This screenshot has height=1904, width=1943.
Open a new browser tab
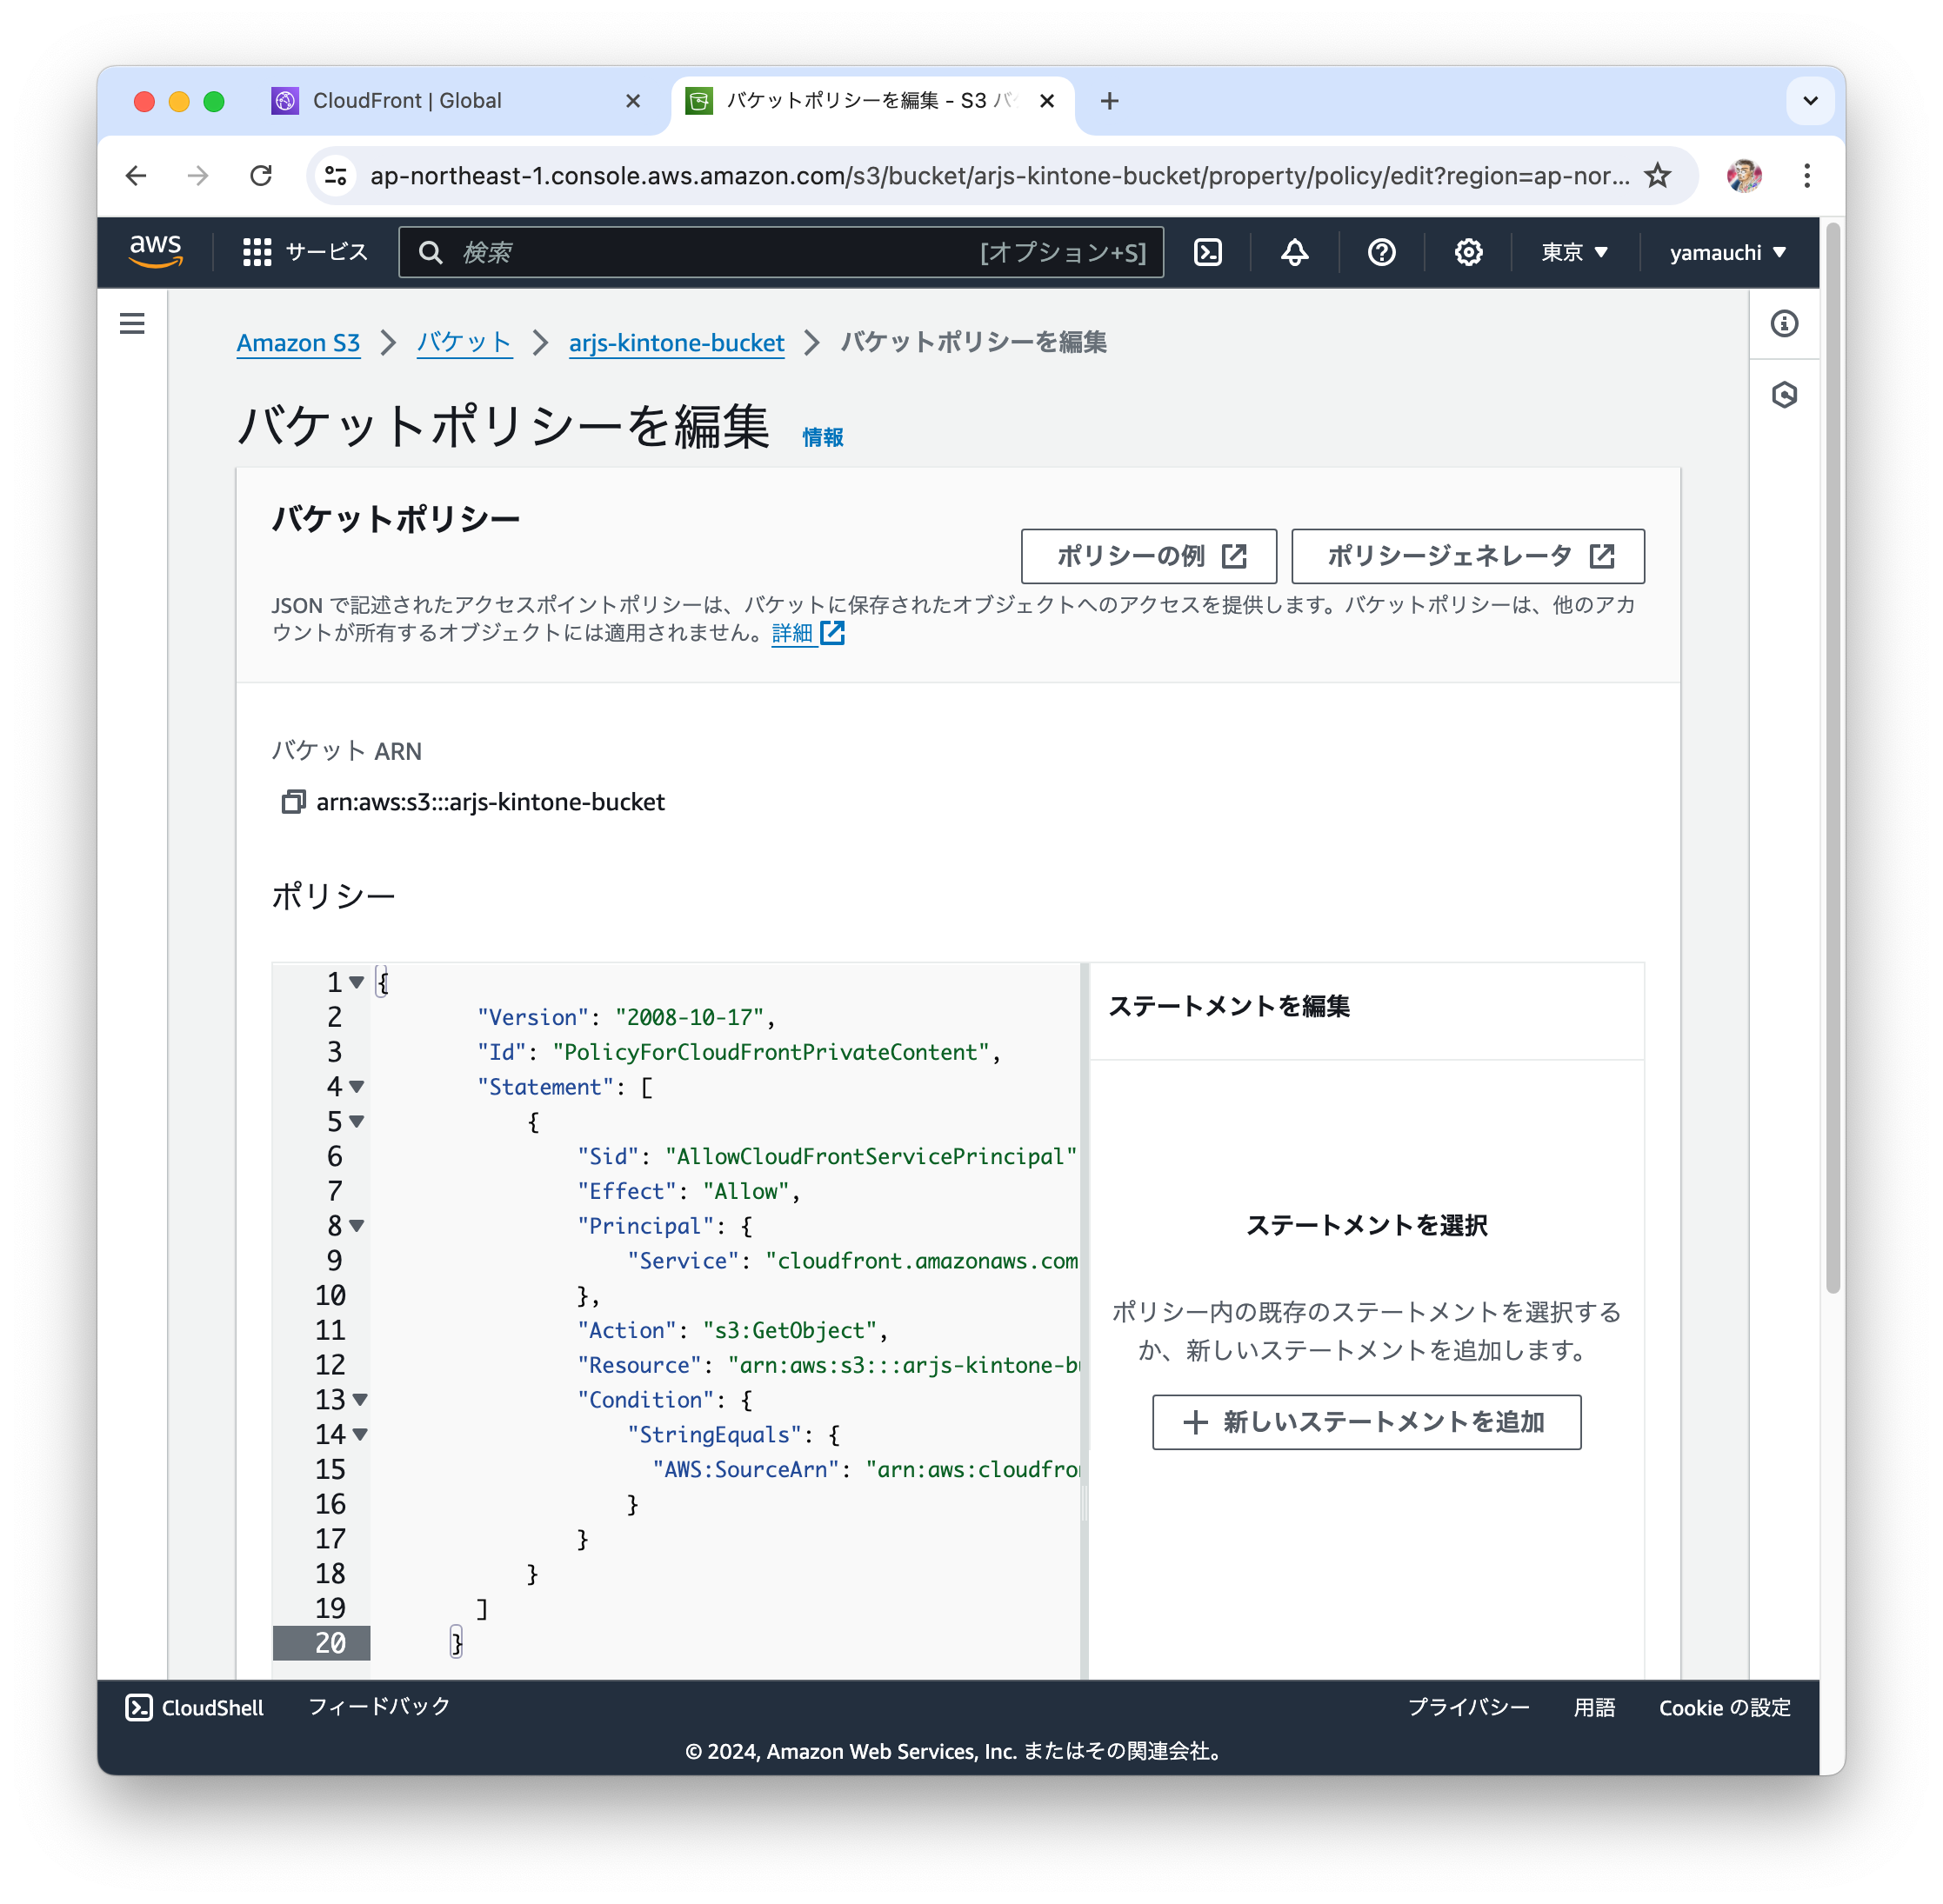(x=1109, y=101)
